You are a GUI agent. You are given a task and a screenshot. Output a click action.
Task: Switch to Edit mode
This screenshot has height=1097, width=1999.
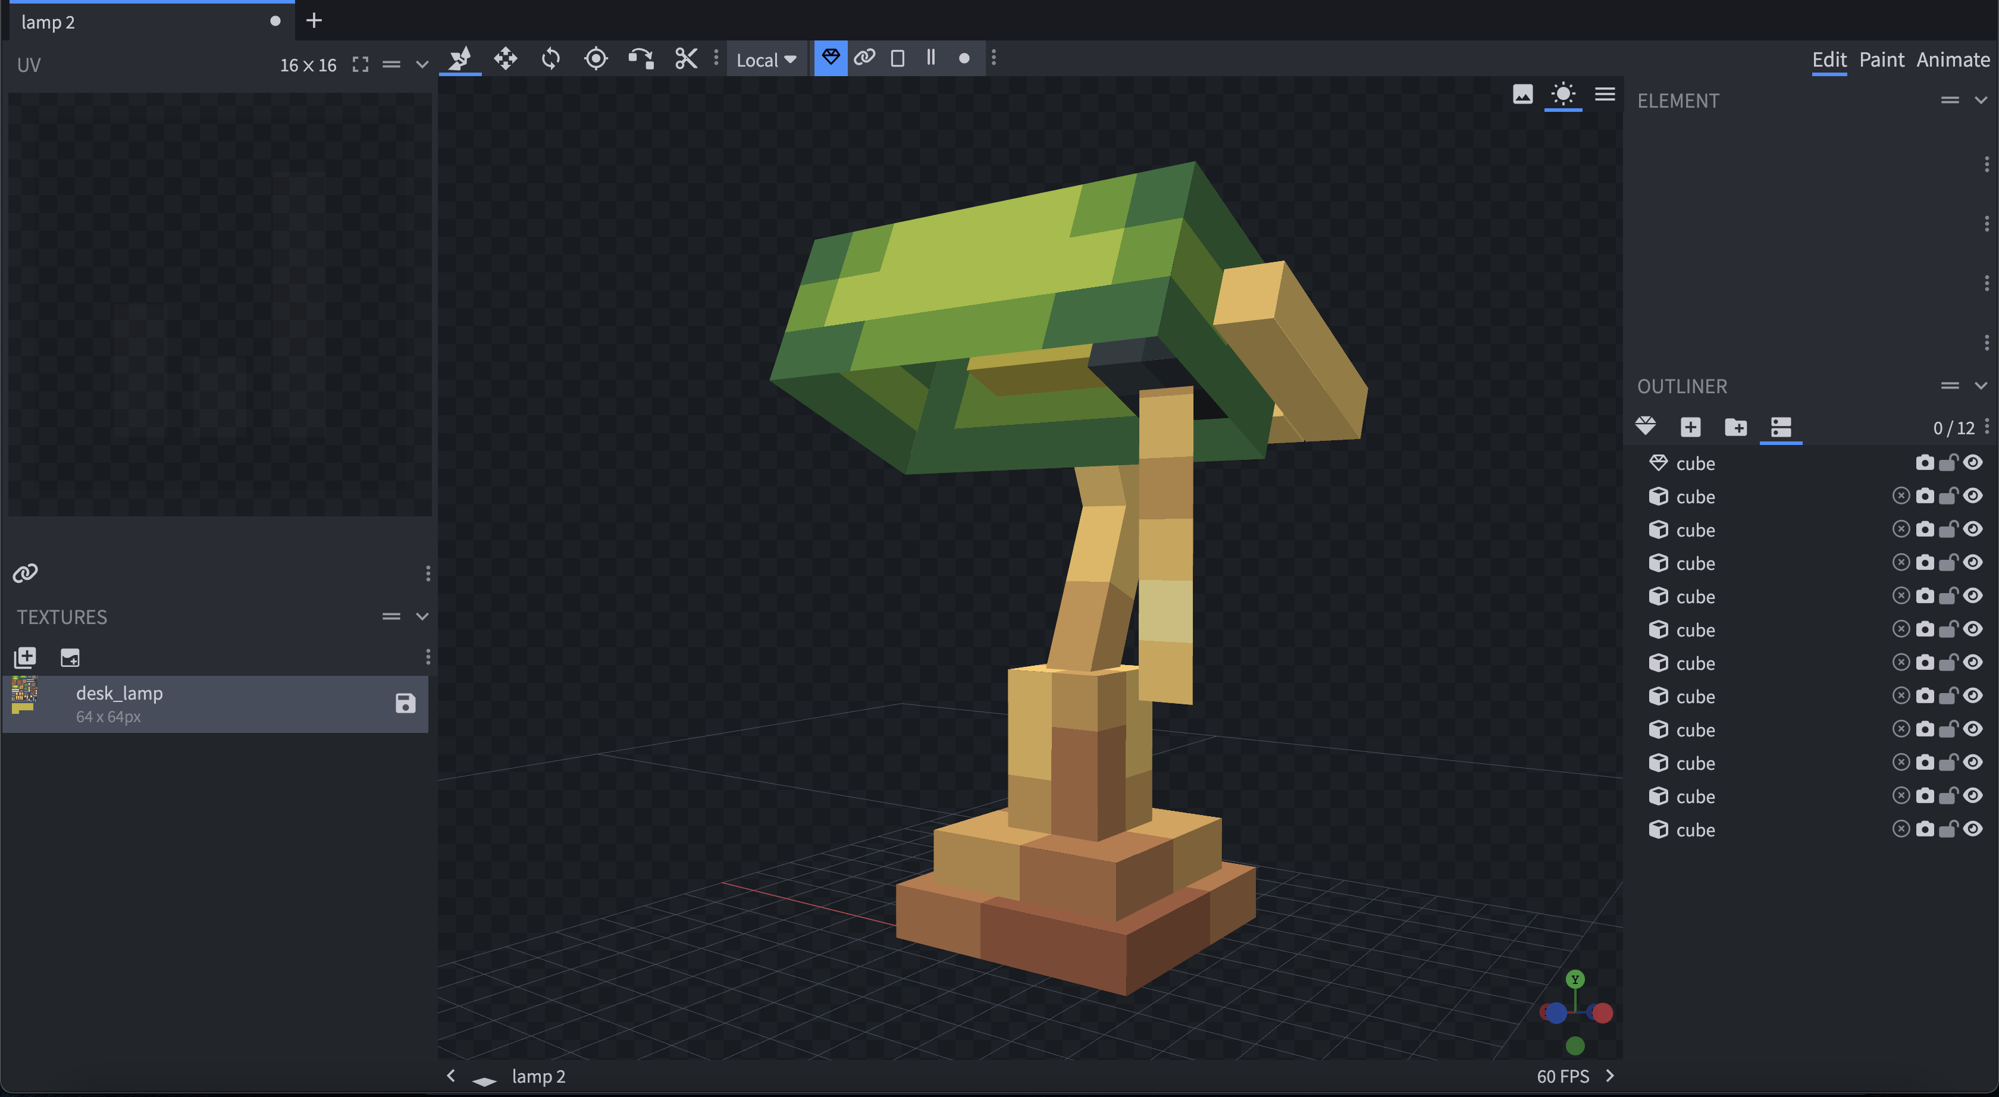click(x=1829, y=59)
